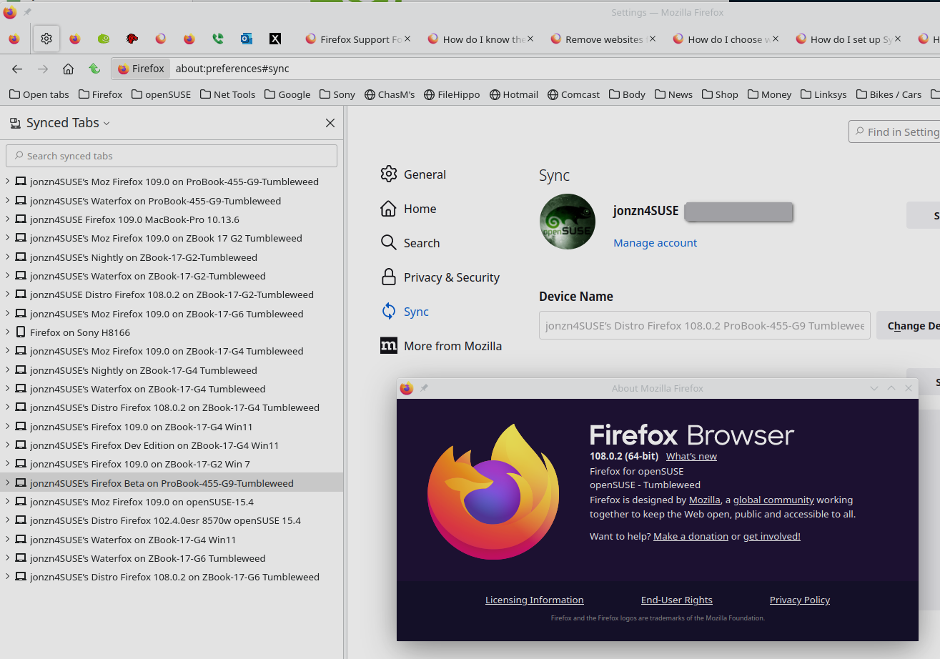The image size is (940, 659).
Task: Open the What's new link
Action: point(691,457)
